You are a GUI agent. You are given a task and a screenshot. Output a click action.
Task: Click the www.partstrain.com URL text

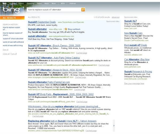pyautogui.click(x=132, y=67)
